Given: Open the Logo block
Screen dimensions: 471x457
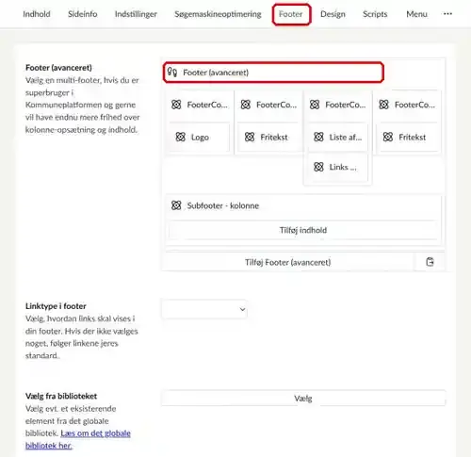Looking at the screenshot, I should [x=200, y=138].
